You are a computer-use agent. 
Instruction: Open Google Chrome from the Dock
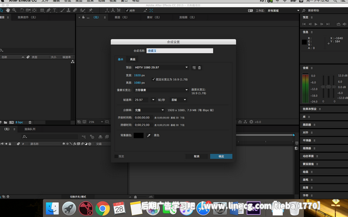tap(102, 209)
